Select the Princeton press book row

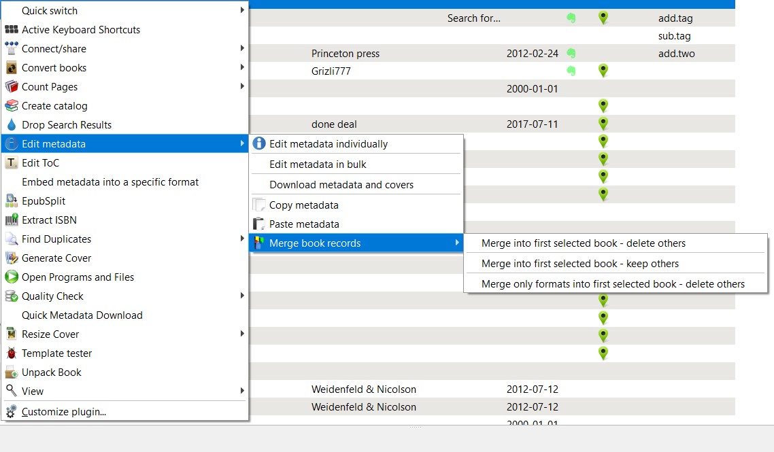point(346,54)
